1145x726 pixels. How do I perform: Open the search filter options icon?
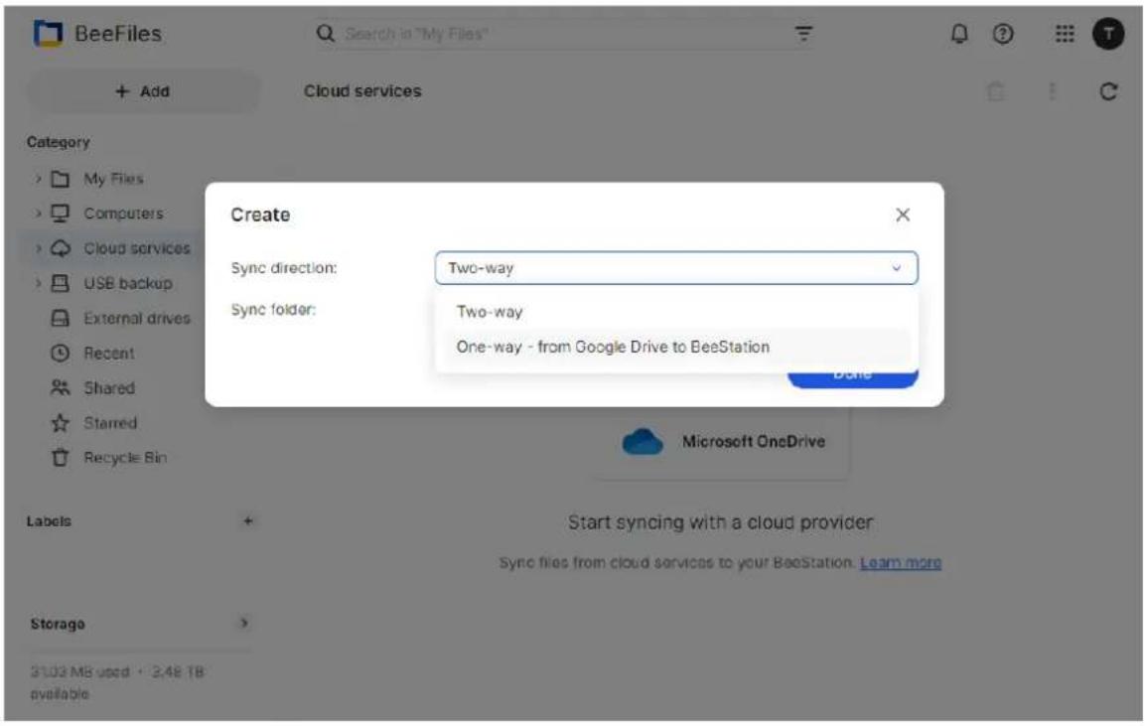point(803,34)
